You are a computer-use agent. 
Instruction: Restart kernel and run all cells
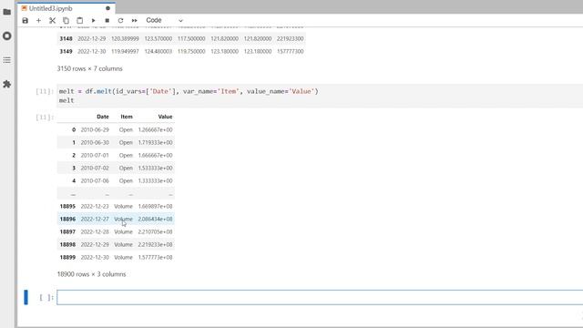point(134,20)
